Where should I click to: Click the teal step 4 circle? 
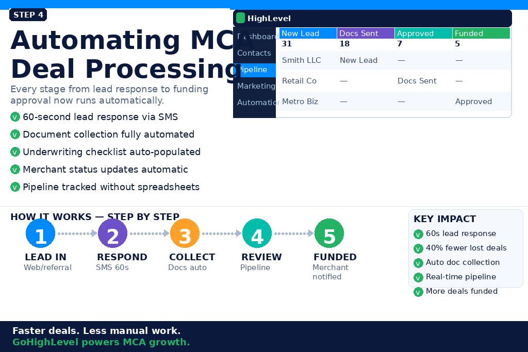[257, 233]
